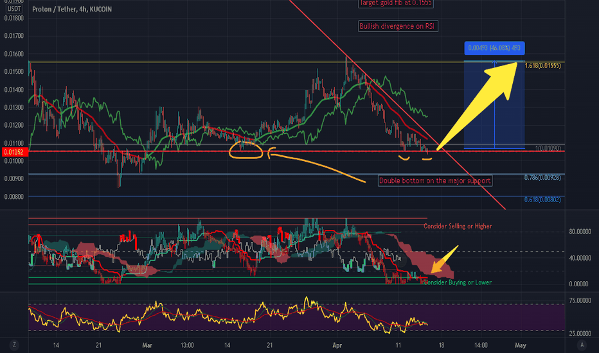Image resolution: width=599 pixels, height=353 pixels.
Task: Click the 0.786(0.00928) fib level label
Action: 542,177
